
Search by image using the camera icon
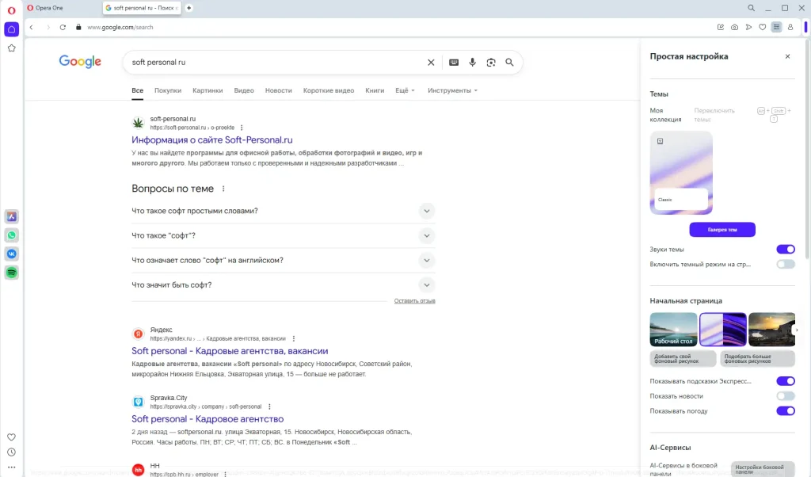(491, 63)
